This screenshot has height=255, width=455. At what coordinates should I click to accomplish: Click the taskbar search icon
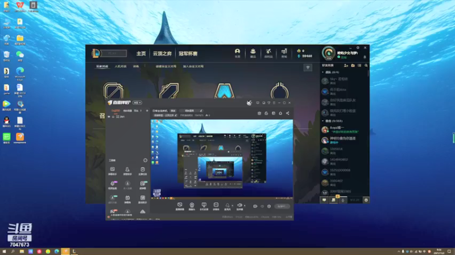[13, 252]
